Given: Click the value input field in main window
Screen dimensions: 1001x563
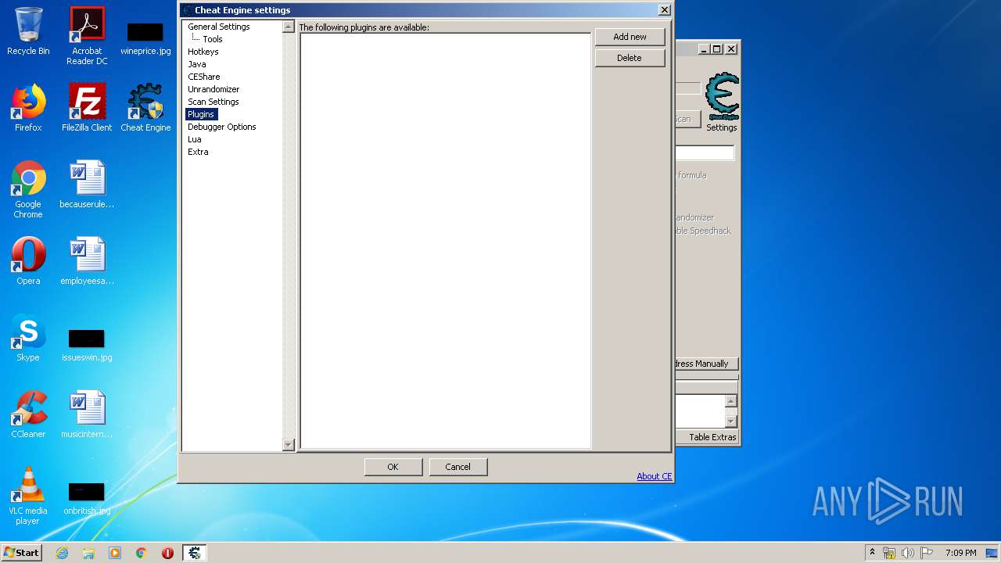Looking at the screenshot, I should 705,153.
